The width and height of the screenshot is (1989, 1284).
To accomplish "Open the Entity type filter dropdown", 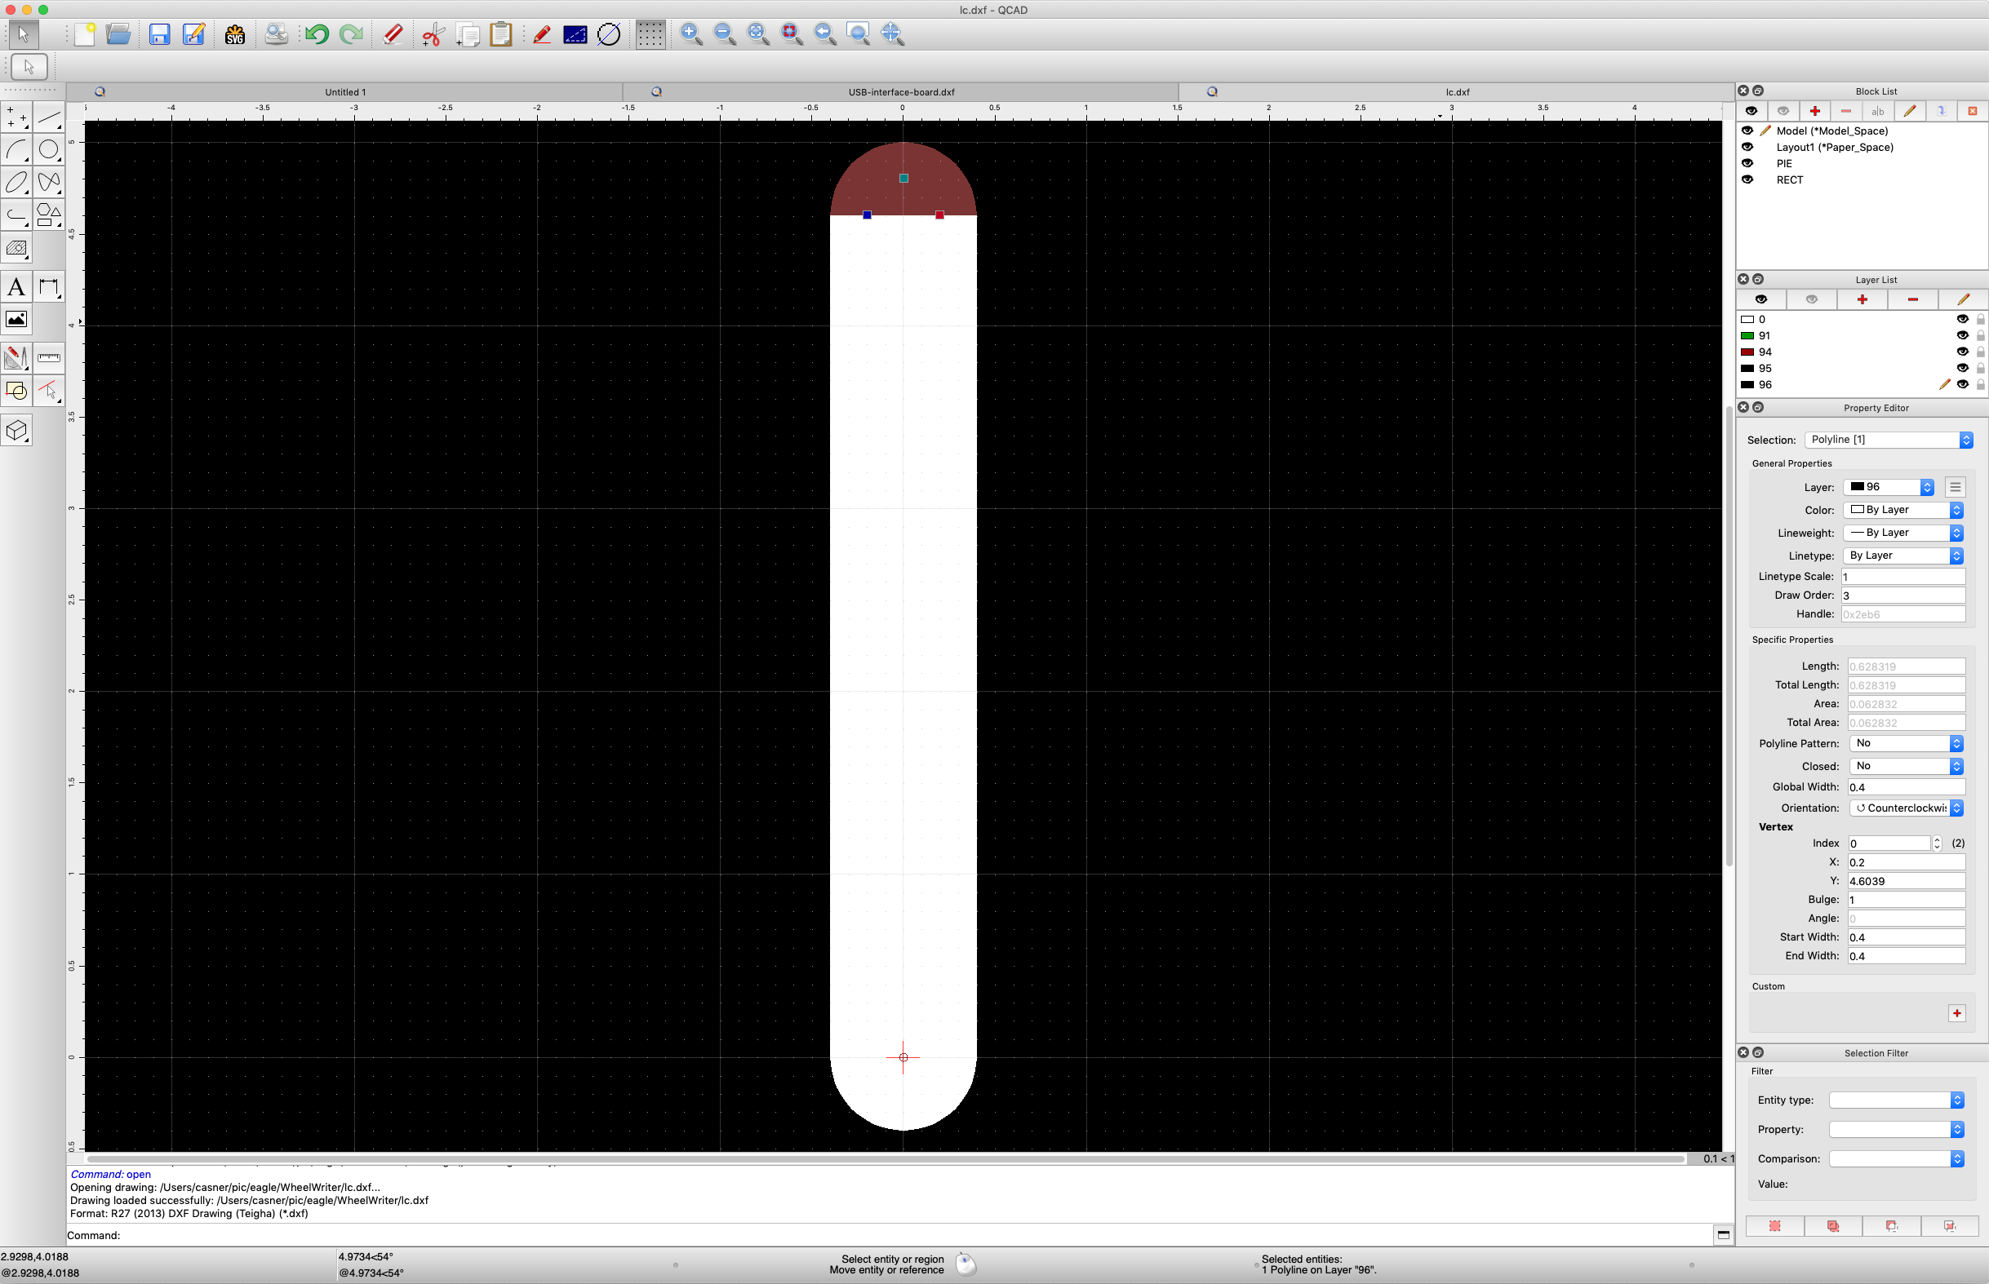I will coord(1897,1100).
